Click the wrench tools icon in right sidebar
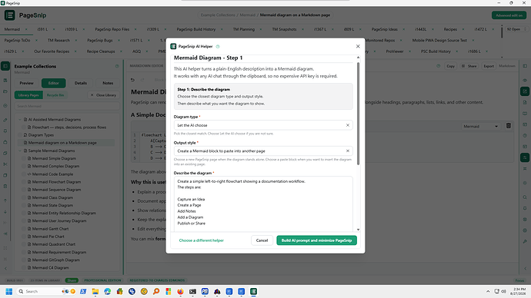The height and width of the screenshot is (298, 531). pyautogui.click(x=525, y=242)
